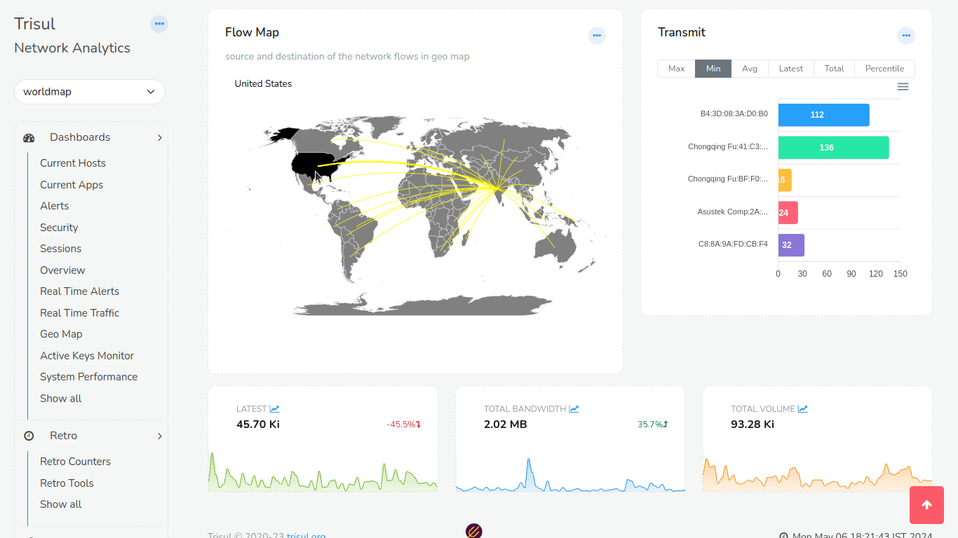Open the trisul.org link in the footer
The height and width of the screenshot is (538, 958).
tap(306, 534)
